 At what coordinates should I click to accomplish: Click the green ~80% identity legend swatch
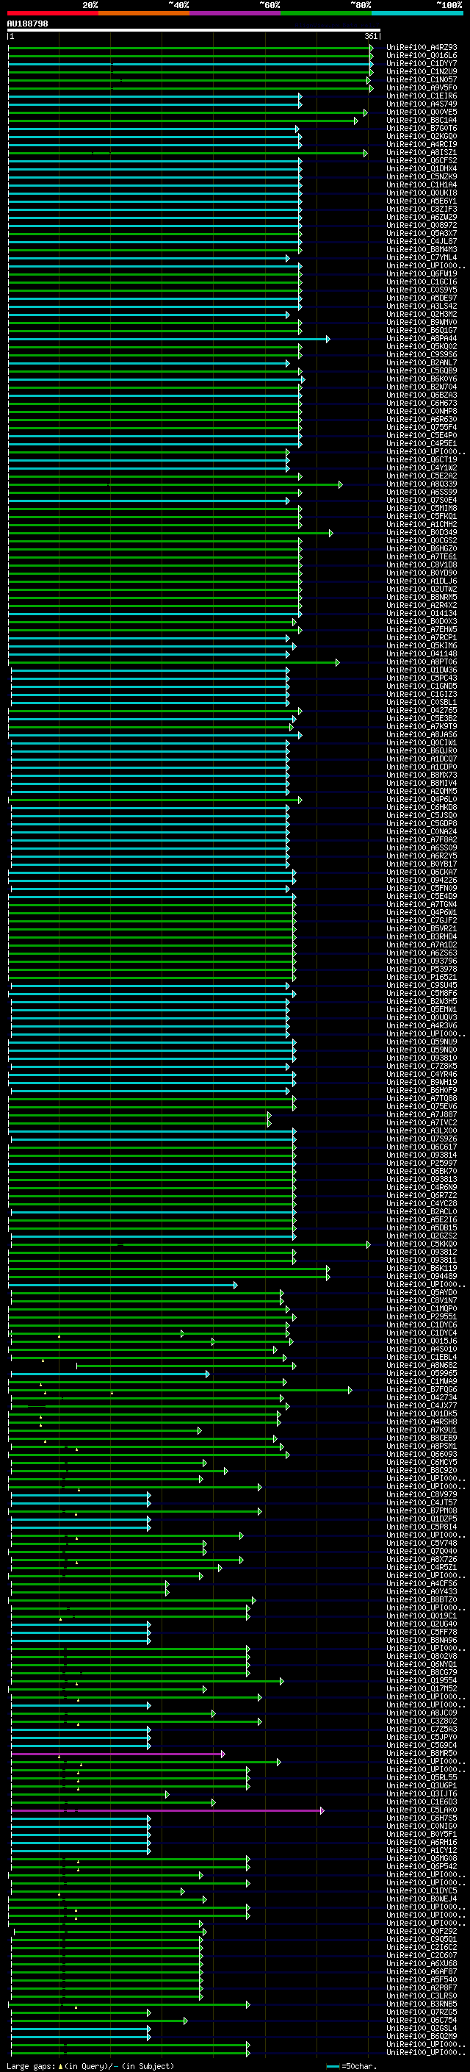coord(326,13)
